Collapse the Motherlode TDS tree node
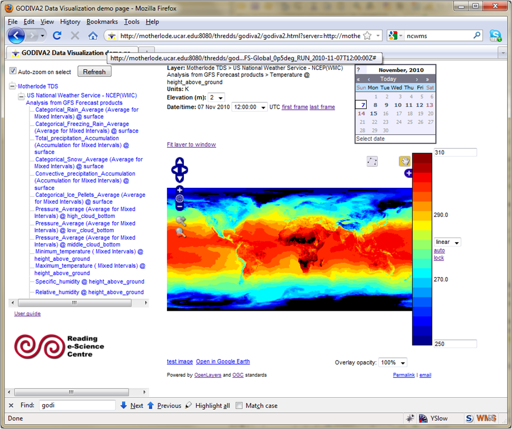The image size is (512, 429). 13,86
